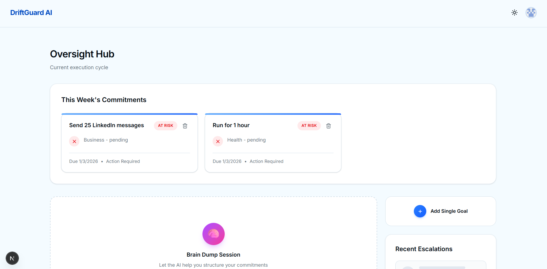Open the Next.js dev tools badge

tap(12, 258)
